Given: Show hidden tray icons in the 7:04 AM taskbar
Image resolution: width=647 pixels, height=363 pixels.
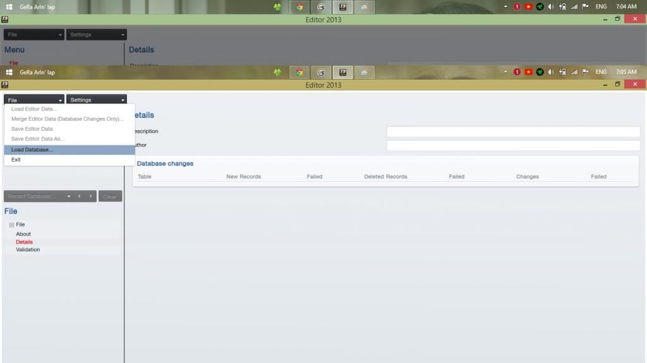Looking at the screenshot, I should click(x=505, y=6).
